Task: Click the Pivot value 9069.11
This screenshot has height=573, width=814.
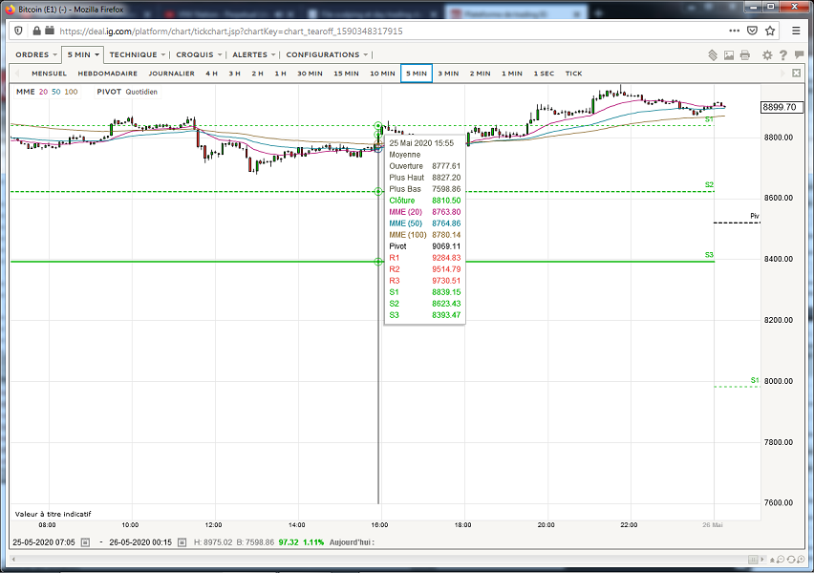Action: pyautogui.click(x=446, y=246)
